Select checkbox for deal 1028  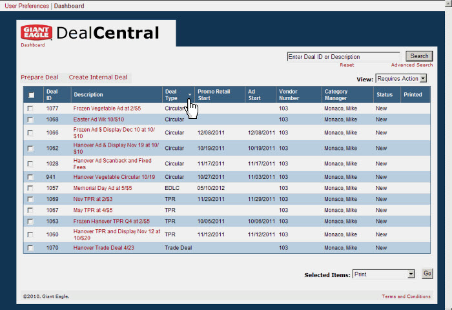pyautogui.click(x=30, y=164)
